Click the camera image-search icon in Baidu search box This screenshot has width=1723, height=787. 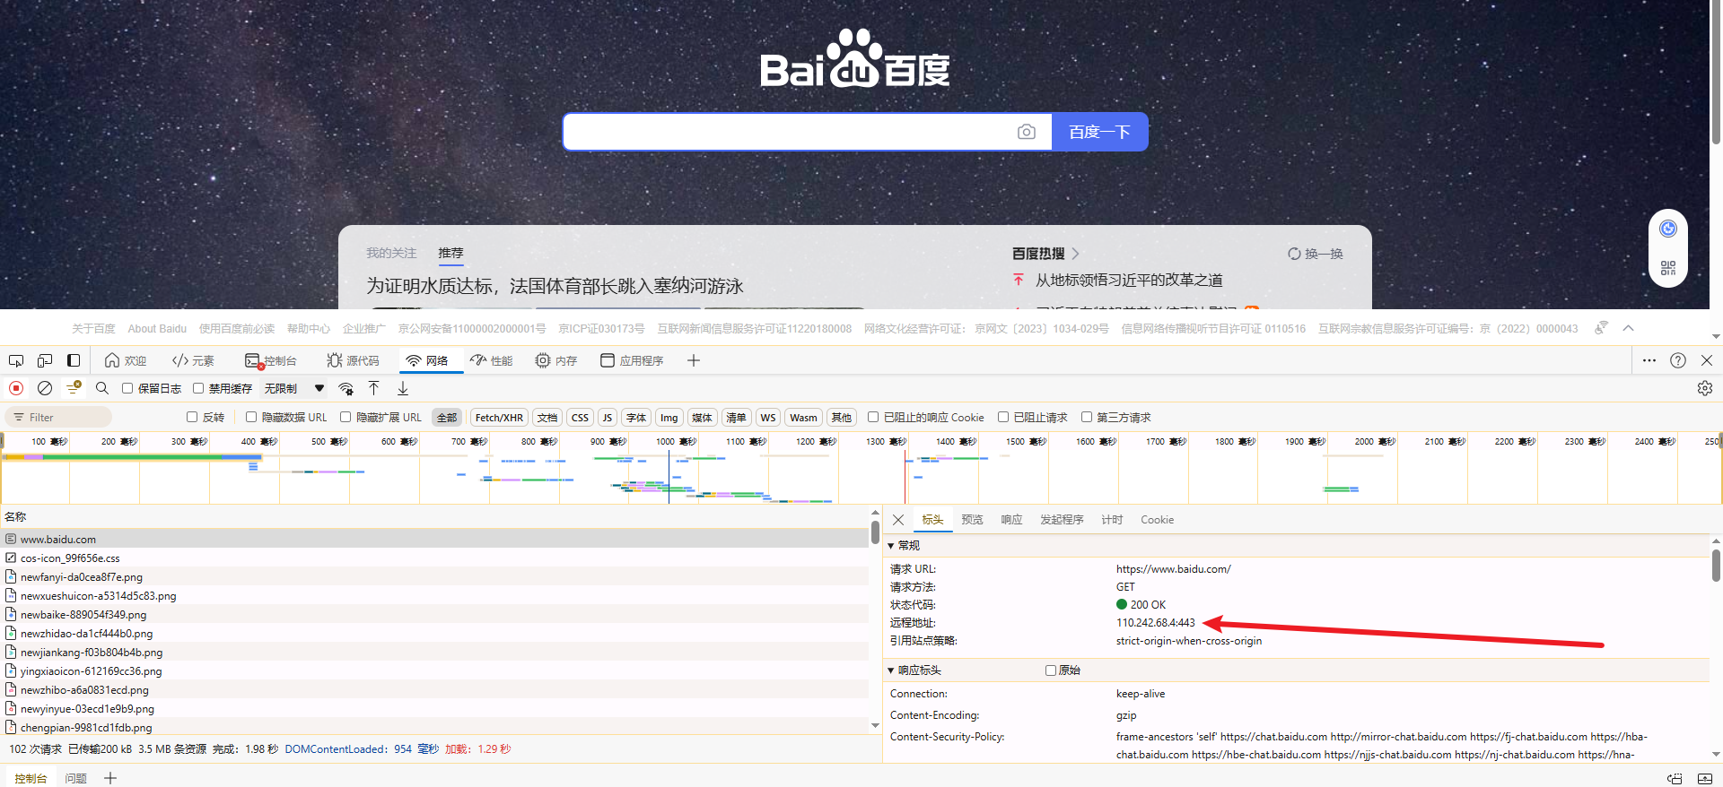[x=1027, y=132]
